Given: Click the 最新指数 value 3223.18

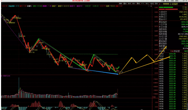Looking at the screenshot, I should click(x=184, y=22).
